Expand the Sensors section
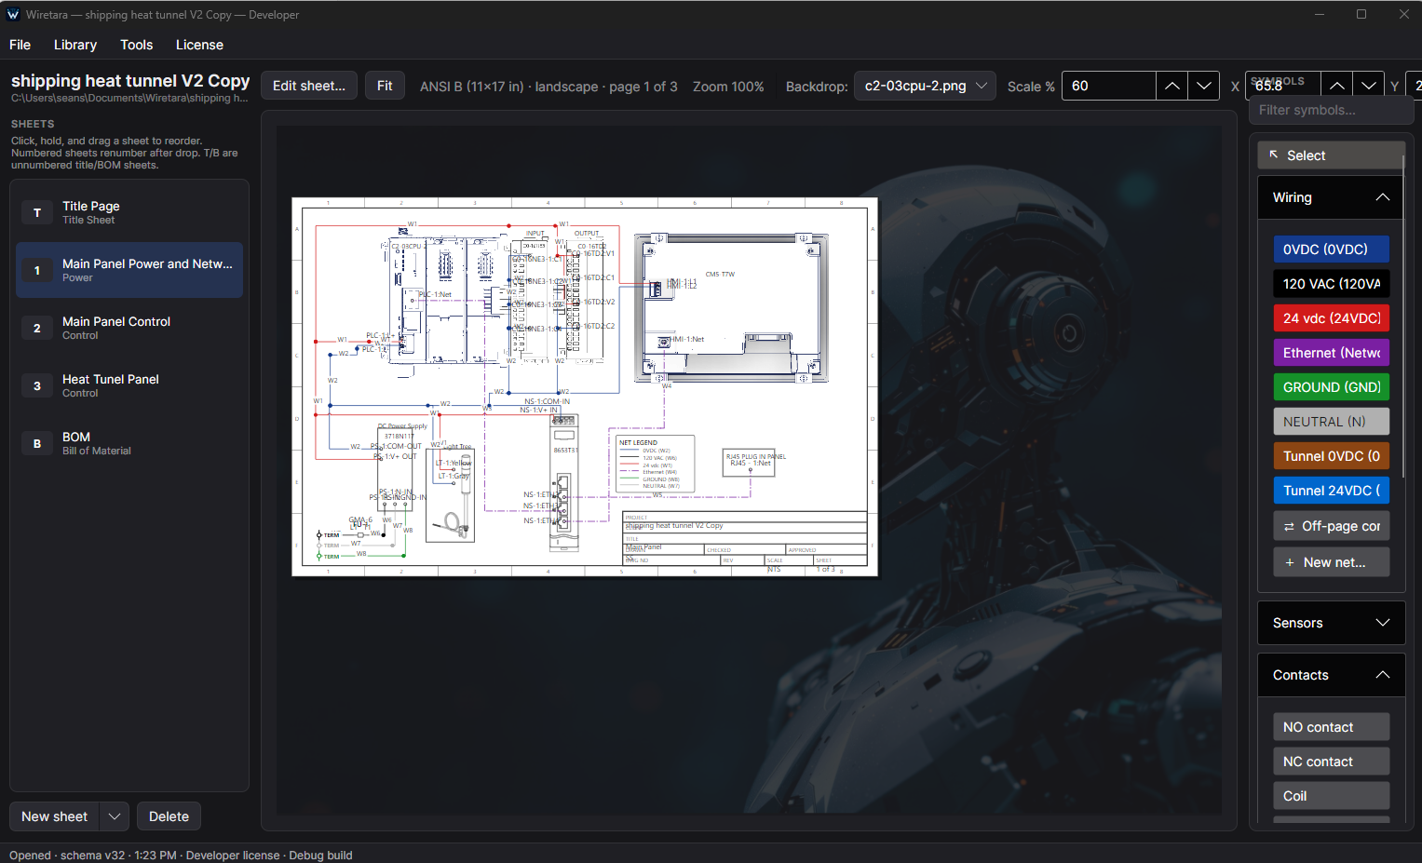Screen dimensions: 1422x863 pyautogui.click(x=1330, y=623)
